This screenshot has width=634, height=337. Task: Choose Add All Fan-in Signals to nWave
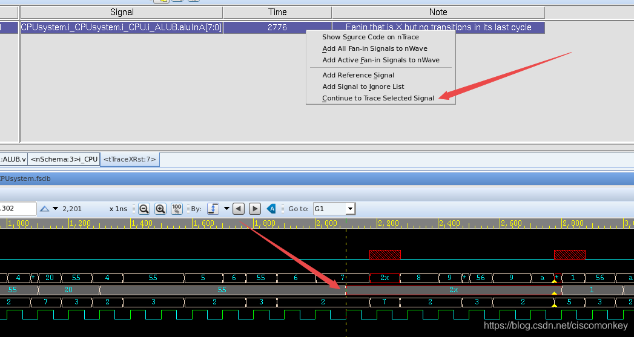(375, 48)
